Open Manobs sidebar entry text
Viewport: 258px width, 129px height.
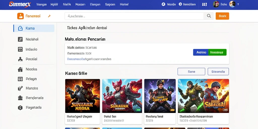click(32, 88)
